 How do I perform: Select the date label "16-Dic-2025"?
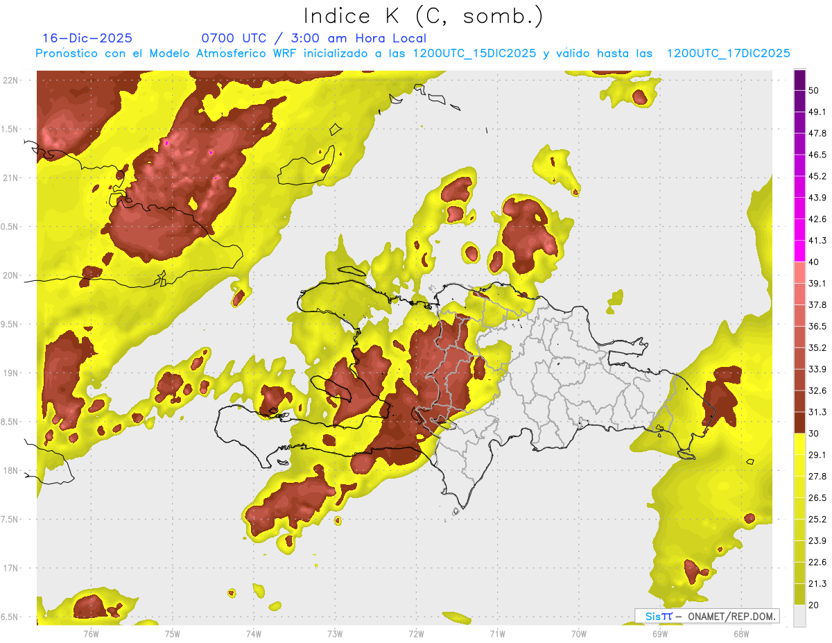[x=87, y=38]
